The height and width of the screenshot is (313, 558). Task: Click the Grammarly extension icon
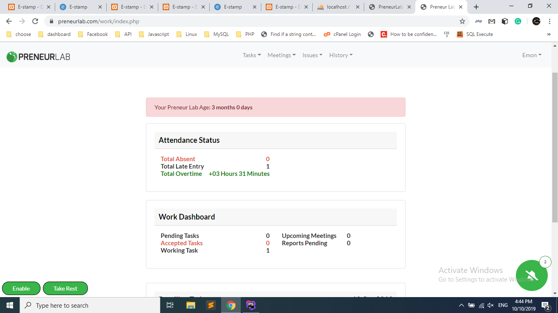518,21
